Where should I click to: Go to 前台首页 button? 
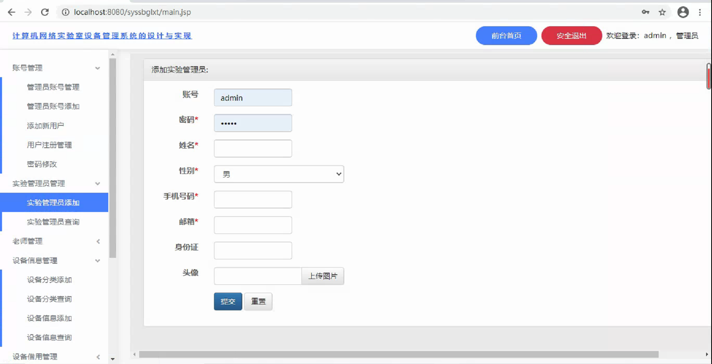506,36
